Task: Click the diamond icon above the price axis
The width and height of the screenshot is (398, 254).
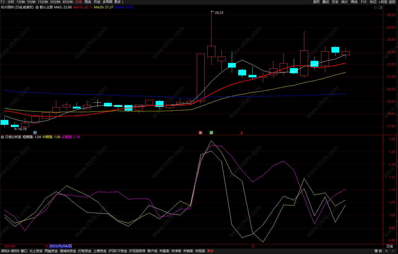Action: click(x=375, y=7)
